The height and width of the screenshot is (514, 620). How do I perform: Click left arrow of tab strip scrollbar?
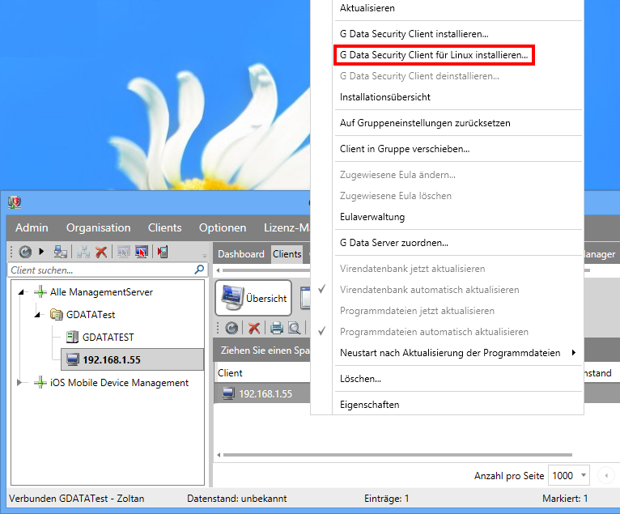coord(219,270)
